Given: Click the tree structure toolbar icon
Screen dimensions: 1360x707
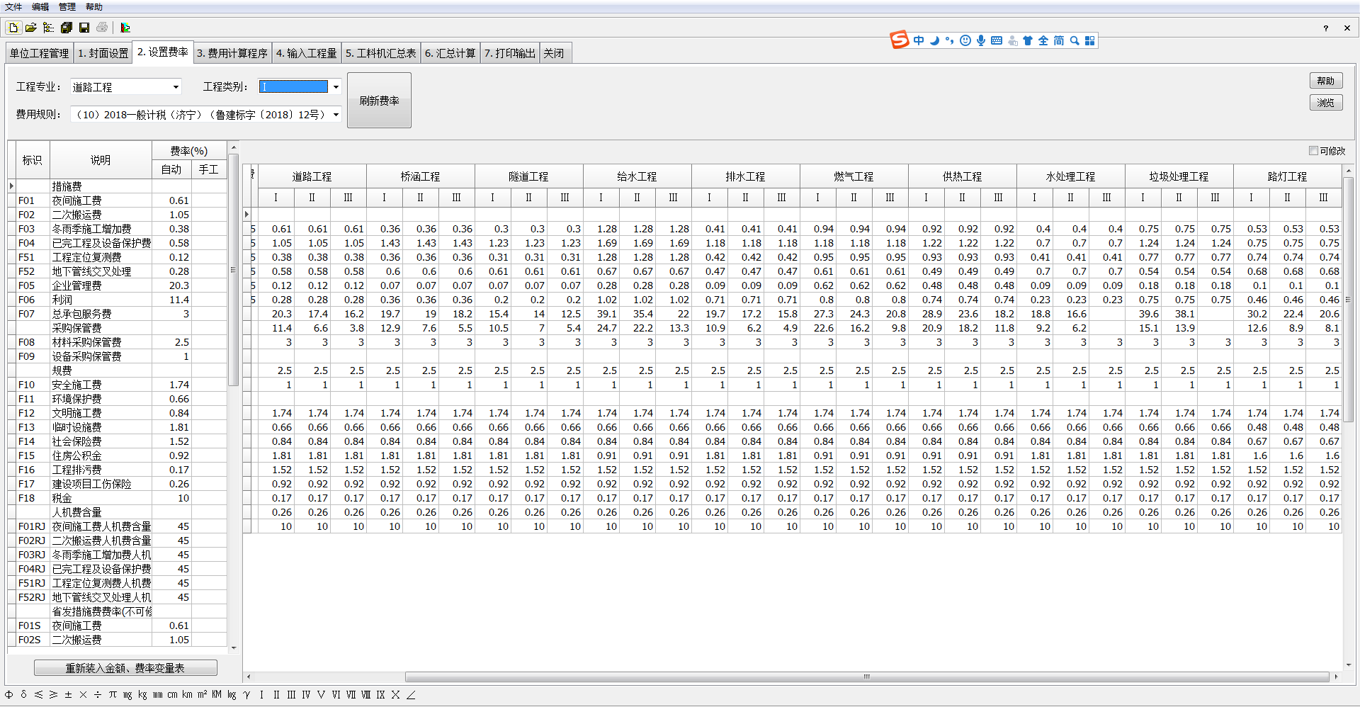Looking at the screenshot, I should [x=48, y=28].
